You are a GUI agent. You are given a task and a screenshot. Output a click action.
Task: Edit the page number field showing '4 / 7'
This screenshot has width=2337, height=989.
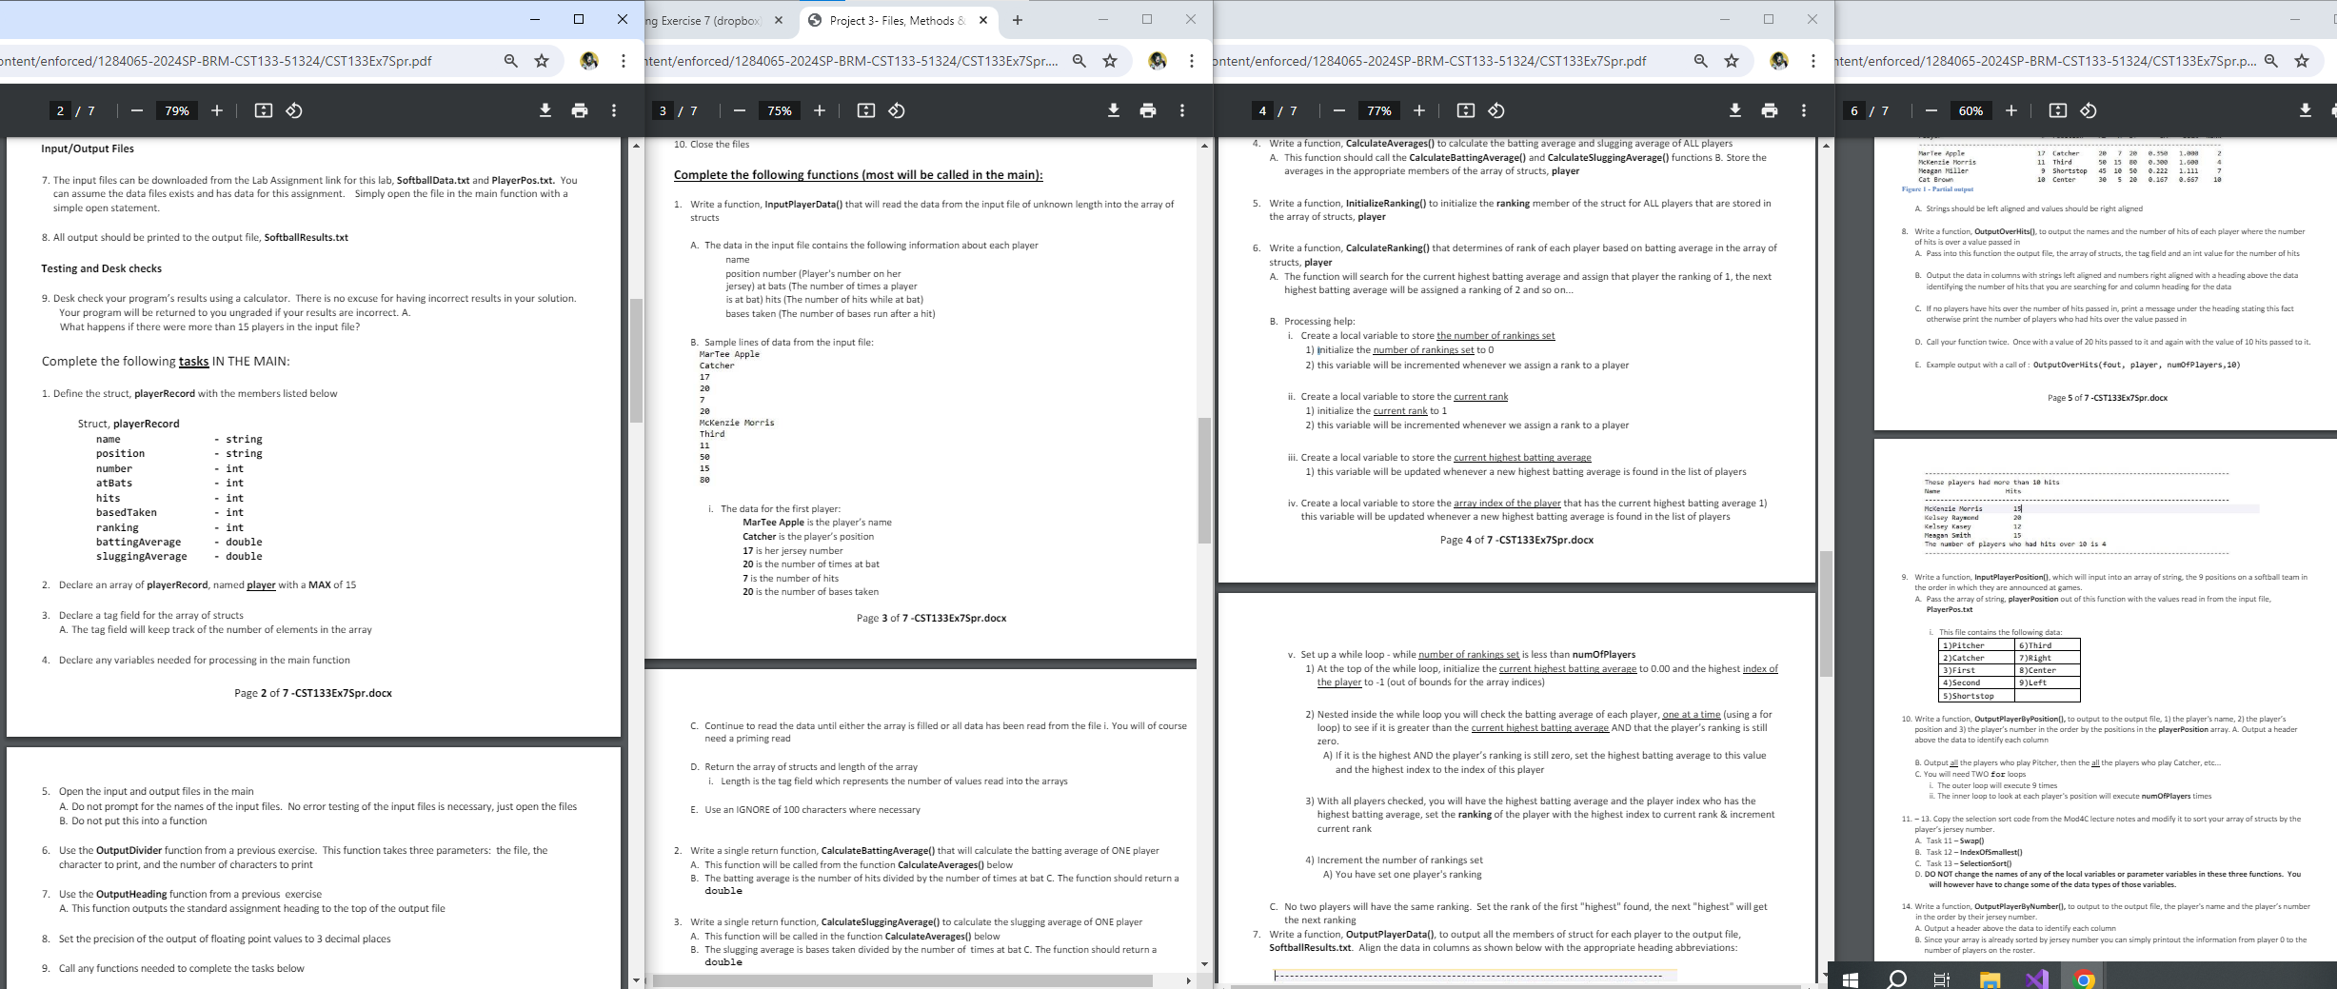(1260, 110)
